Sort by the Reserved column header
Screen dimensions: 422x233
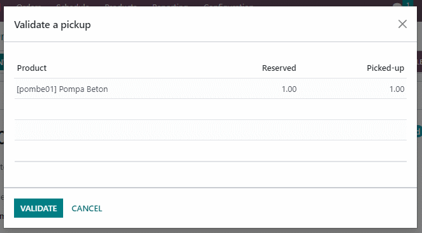pyautogui.click(x=279, y=68)
